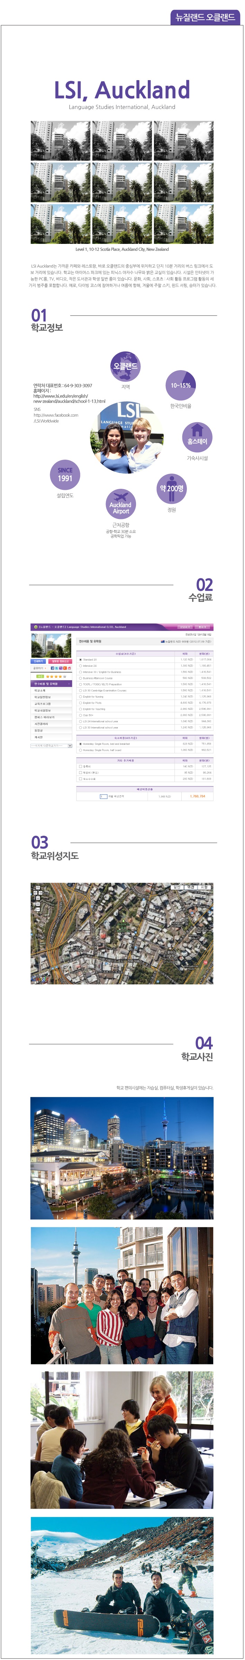The image size is (245, 1660).
Task: Click the blue button under school thumbnail
Action: (x=38, y=661)
